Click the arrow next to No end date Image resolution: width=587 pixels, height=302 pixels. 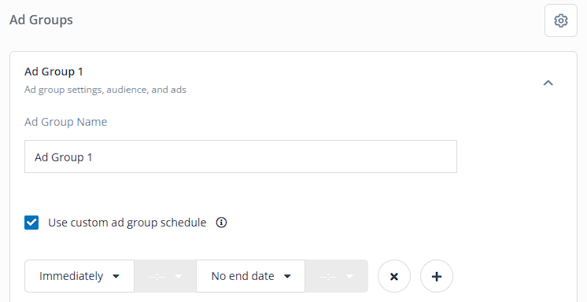click(287, 277)
